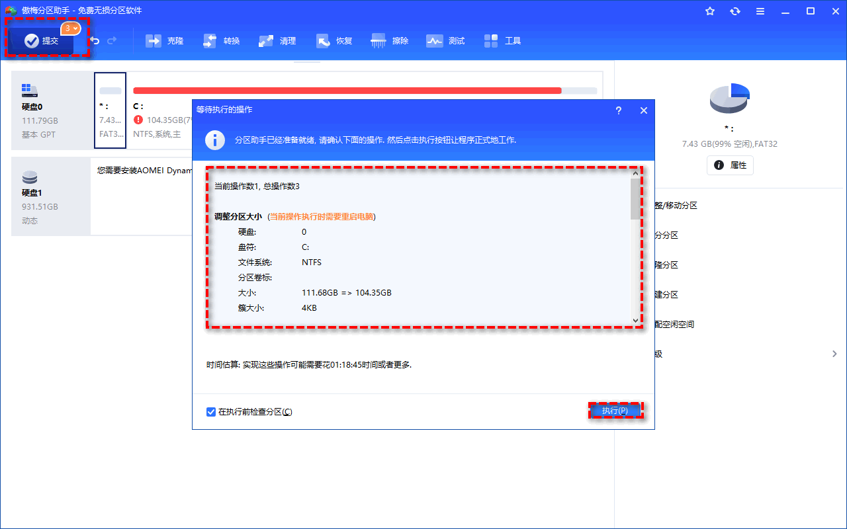The height and width of the screenshot is (529, 847).
Task: Click the dialog help question mark icon
Action: (618, 110)
